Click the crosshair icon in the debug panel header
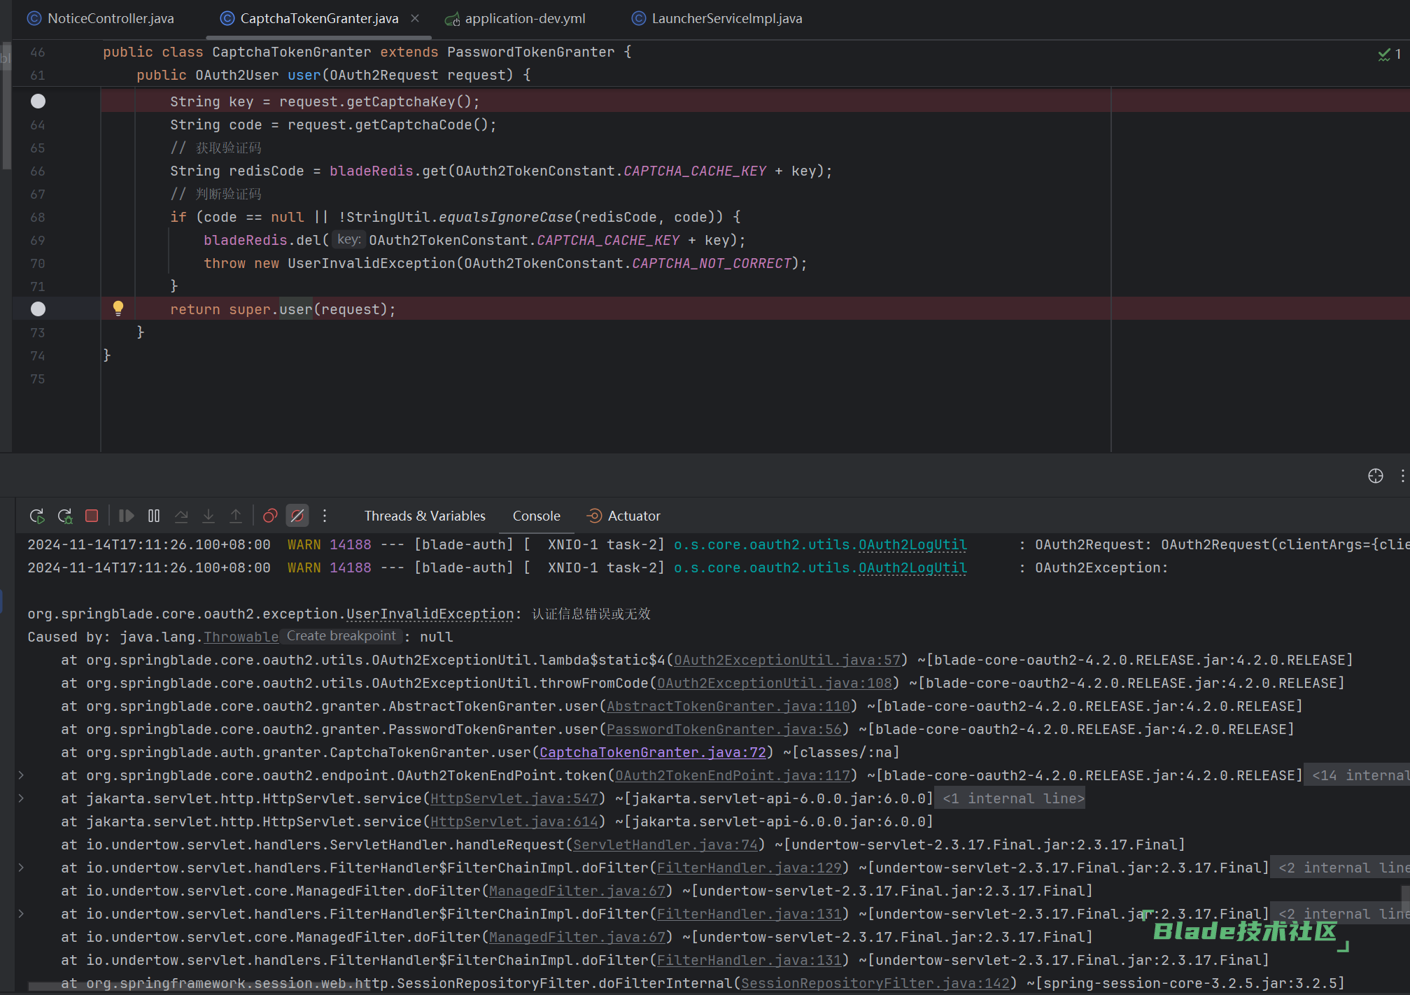The image size is (1410, 995). click(x=1376, y=476)
